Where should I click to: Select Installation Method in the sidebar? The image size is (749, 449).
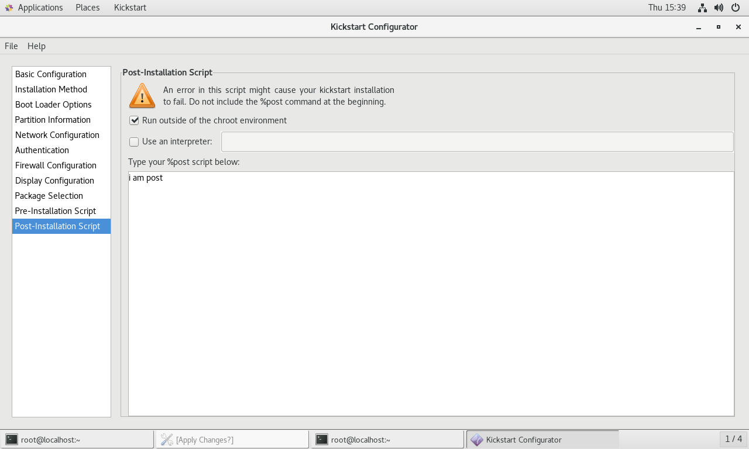tap(61, 89)
